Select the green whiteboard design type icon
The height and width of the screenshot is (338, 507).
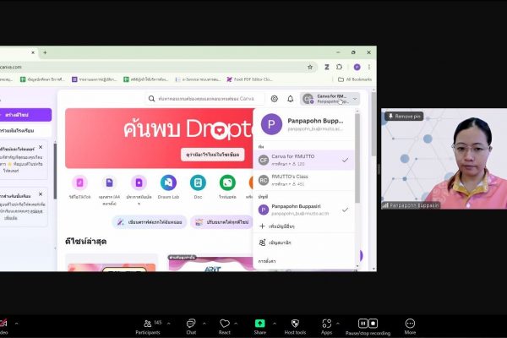tap(227, 183)
